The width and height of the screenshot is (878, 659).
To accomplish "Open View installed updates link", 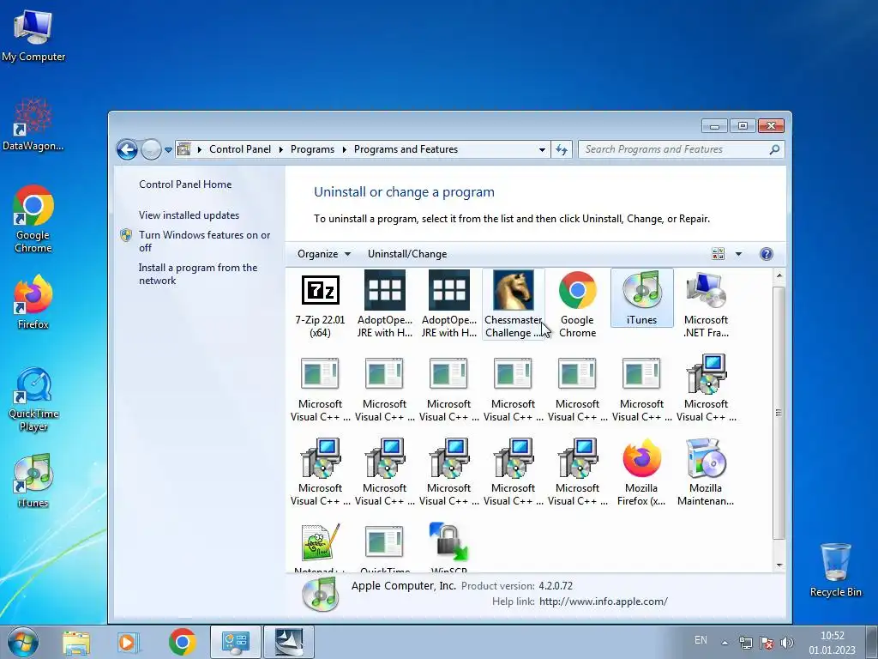I will pos(189,215).
